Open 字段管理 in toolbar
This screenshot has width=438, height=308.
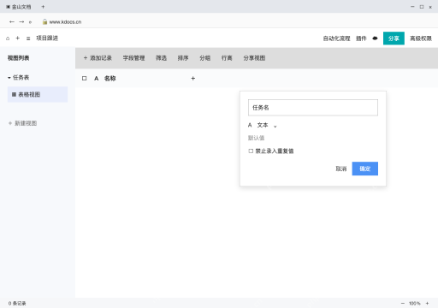[134, 58]
